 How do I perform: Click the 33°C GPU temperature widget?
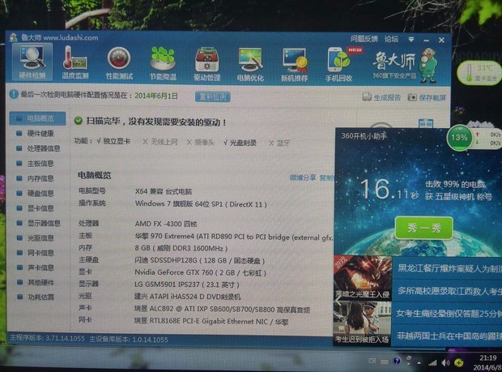480,72
